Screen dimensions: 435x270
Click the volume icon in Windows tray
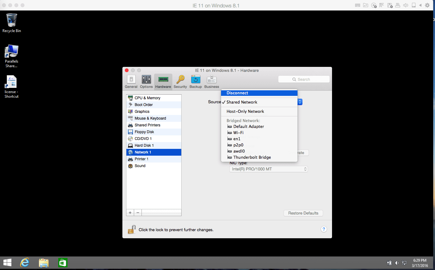pyautogui.click(x=397, y=263)
